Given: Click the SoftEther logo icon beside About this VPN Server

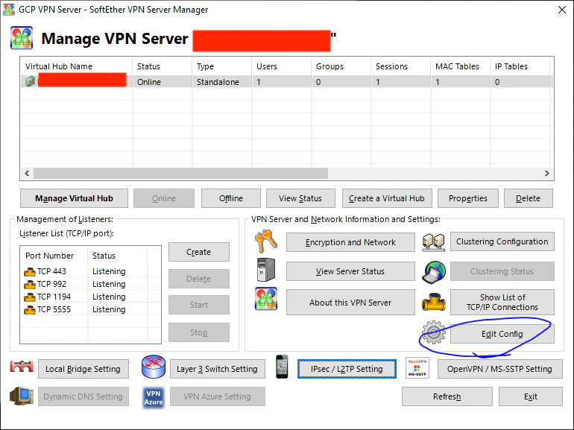Looking at the screenshot, I should 266,299.
